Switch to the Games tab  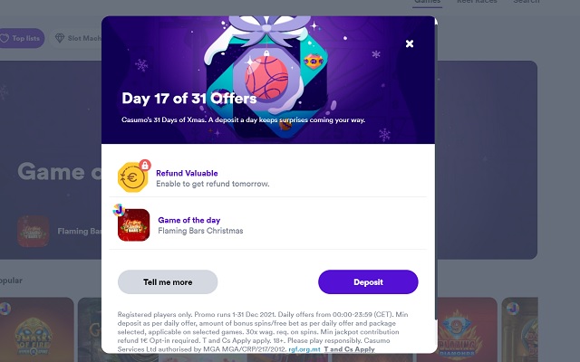(427, 2)
